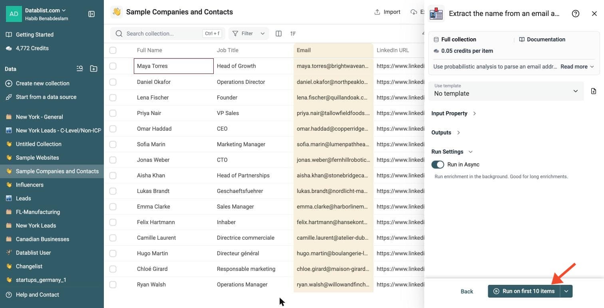604x308 pixels.
Task: Click the Back button
Action: pos(467,292)
